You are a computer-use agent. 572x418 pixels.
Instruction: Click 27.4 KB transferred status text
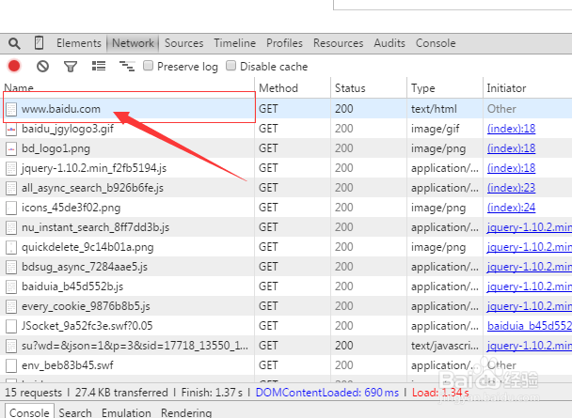point(121,393)
